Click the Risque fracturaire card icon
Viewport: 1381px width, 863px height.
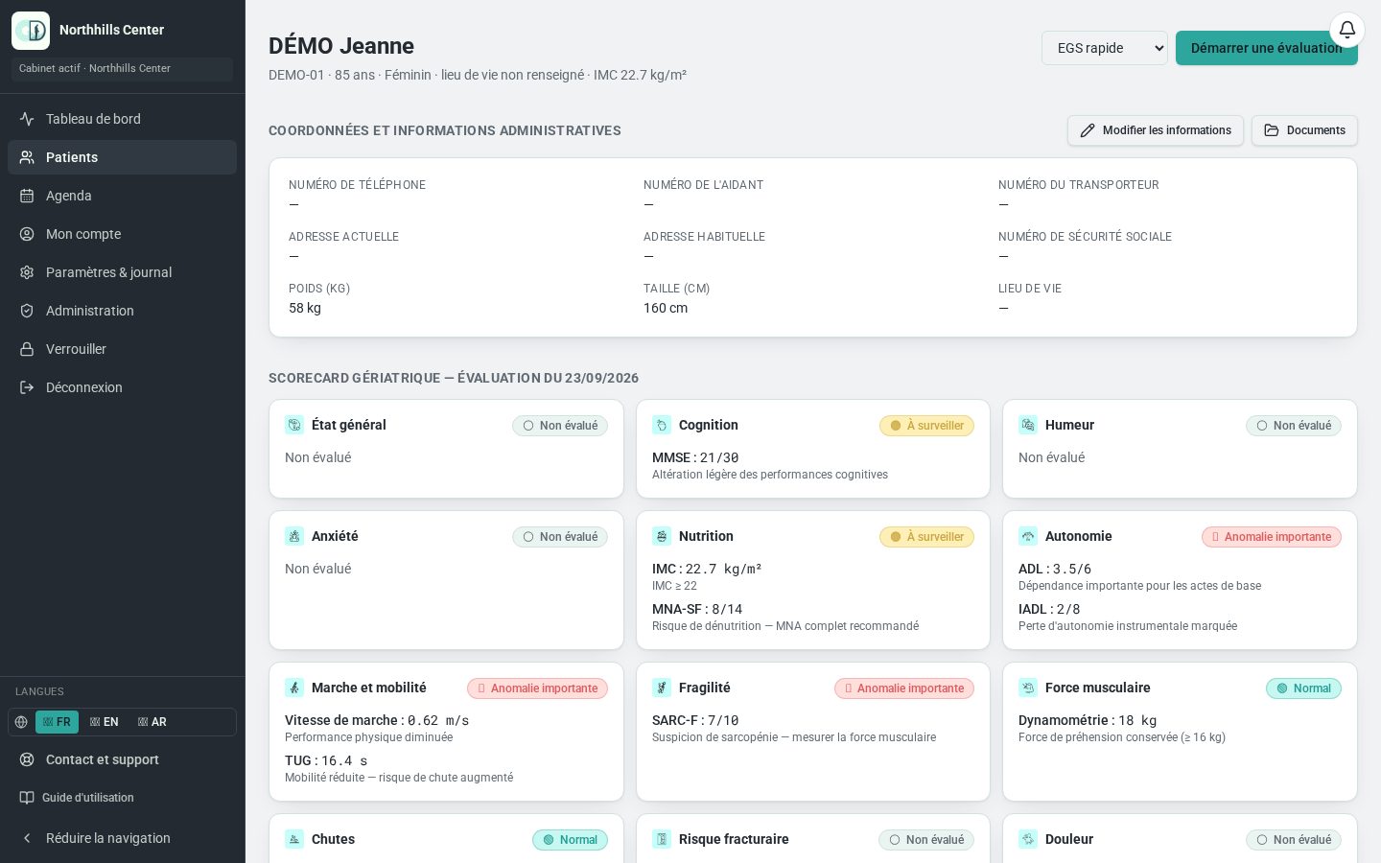pyautogui.click(x=662, y=839)
